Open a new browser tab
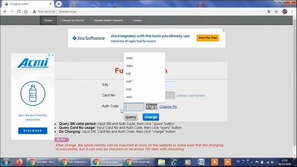This screenshot has width=297, height=167. [x=58, y=4]
